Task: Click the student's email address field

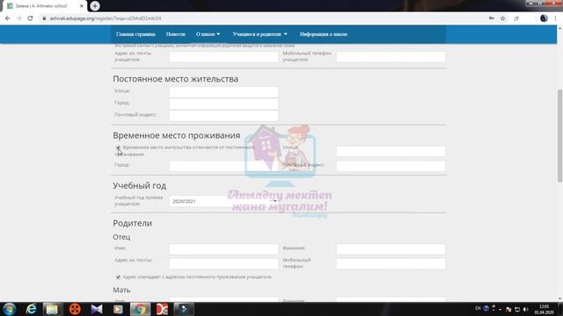Action: 223,56
